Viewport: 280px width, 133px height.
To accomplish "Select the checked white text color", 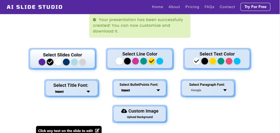I will tap(196, 61).
